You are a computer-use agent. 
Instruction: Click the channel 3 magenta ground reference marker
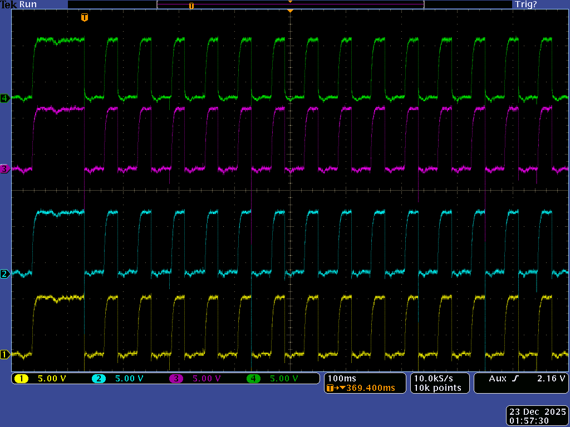(4, 168)
